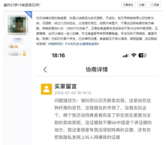Viewport: 166px width, 145px height.
Task: Click the post title 最终幻想16偷盘哥后续！
Action: tap(22, 5)
